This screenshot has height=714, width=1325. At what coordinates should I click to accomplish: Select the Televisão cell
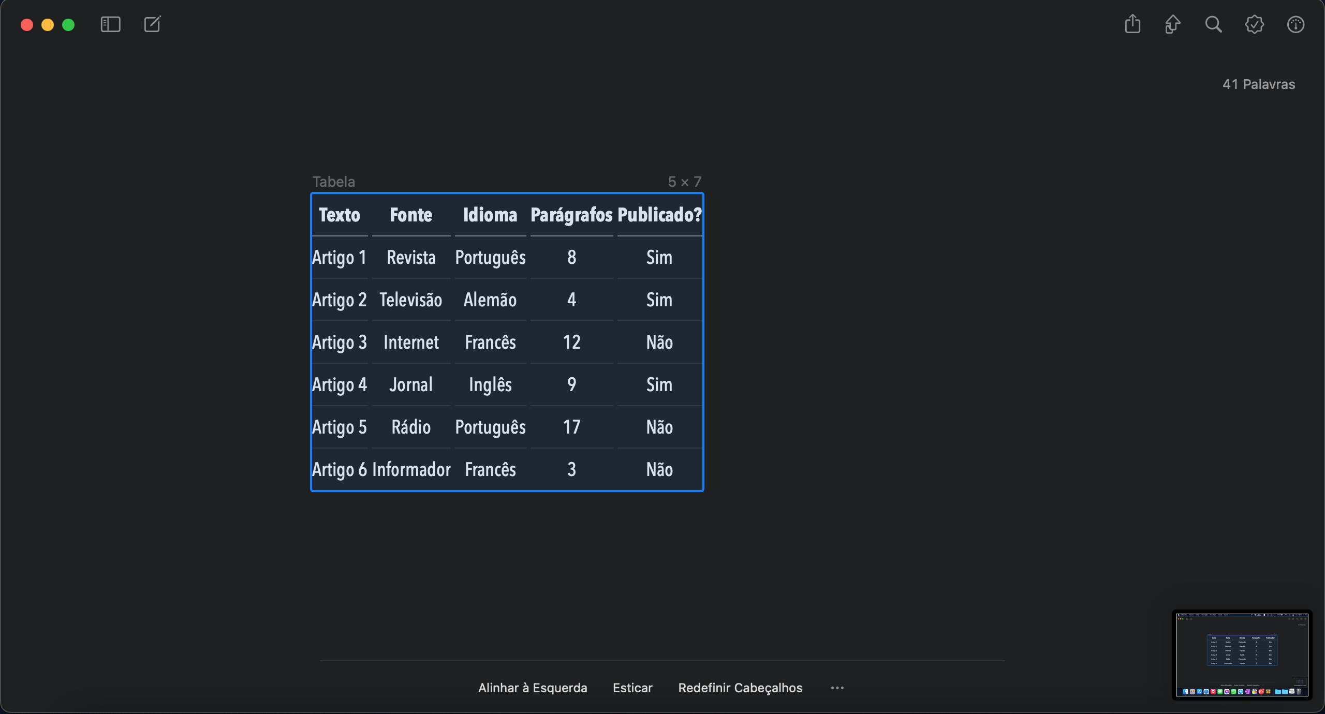pyautogui.click(x=411, y=300)
